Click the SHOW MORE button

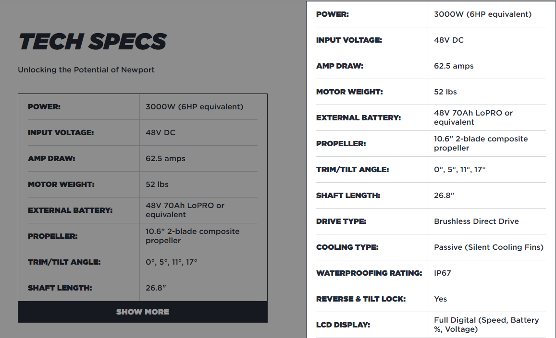pyautogui.click(x=143, y=312)
